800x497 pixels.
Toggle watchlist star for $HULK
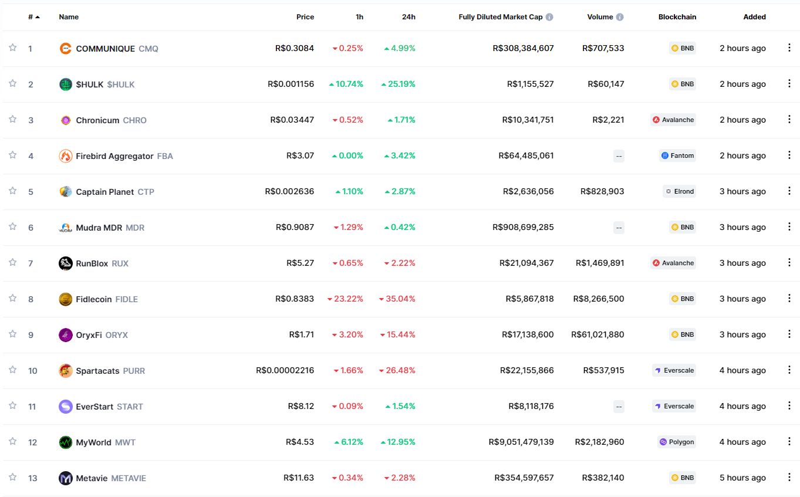(x=12, y=83)
